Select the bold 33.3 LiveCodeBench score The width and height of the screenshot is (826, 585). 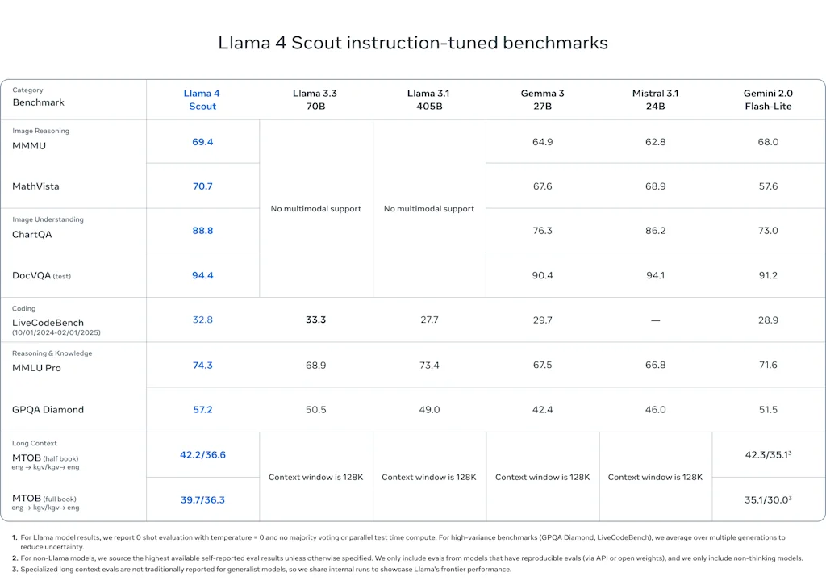[315, 320]
